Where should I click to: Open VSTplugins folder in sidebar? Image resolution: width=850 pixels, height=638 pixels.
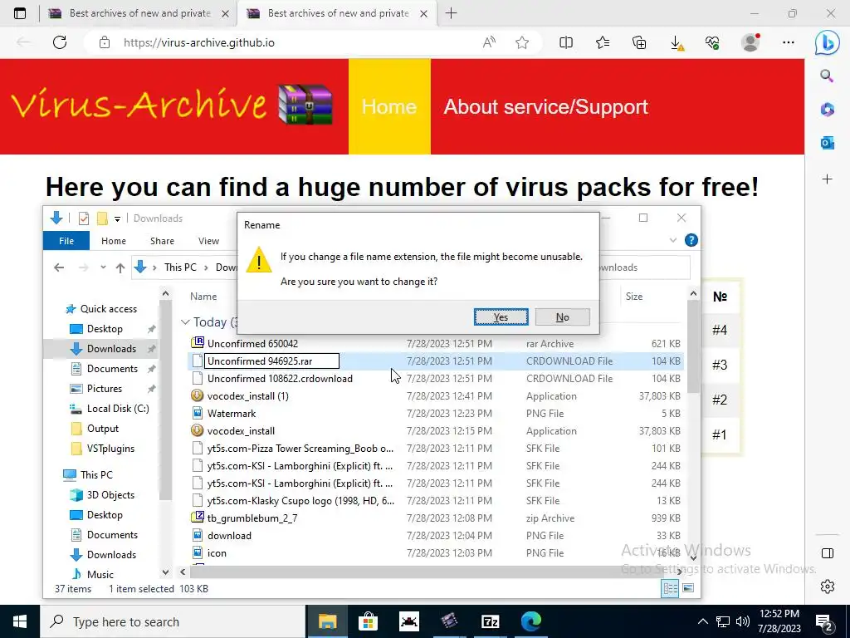click(110, 449)
